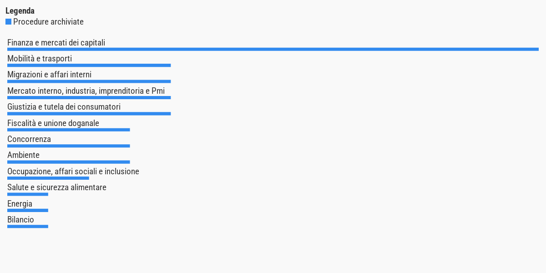Select the Giustizia e tutela dei consumatori bar
546x273 pixels.
point(89,114)
